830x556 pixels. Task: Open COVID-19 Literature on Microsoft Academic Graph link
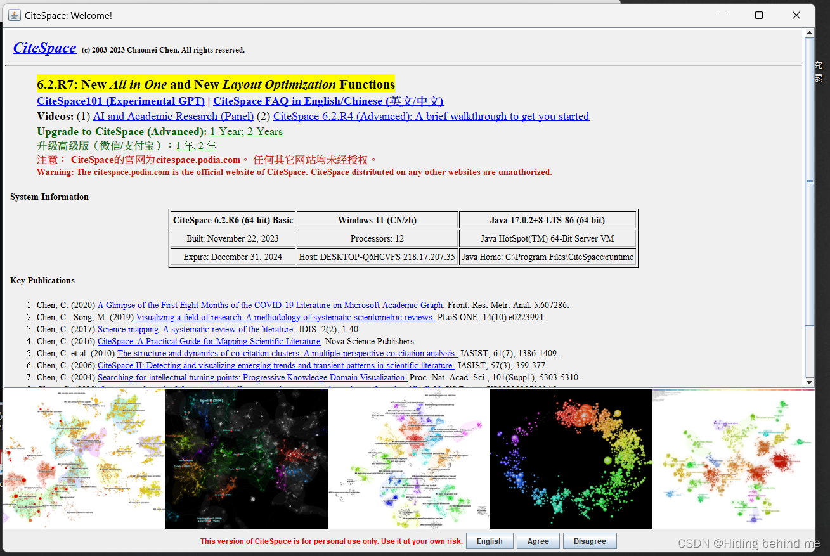271,305
